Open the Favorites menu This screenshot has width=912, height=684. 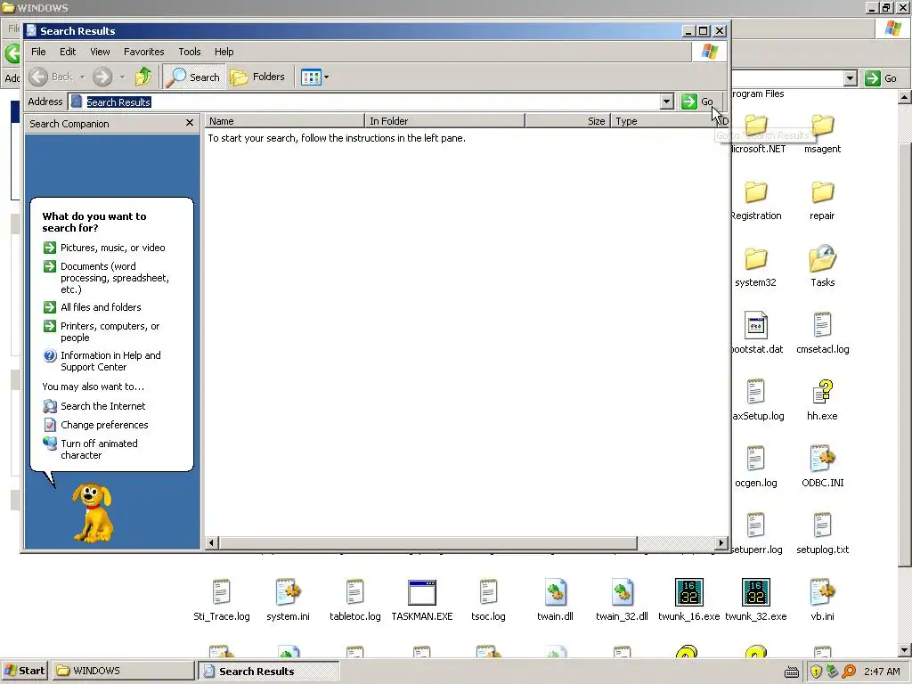(143, 52)
